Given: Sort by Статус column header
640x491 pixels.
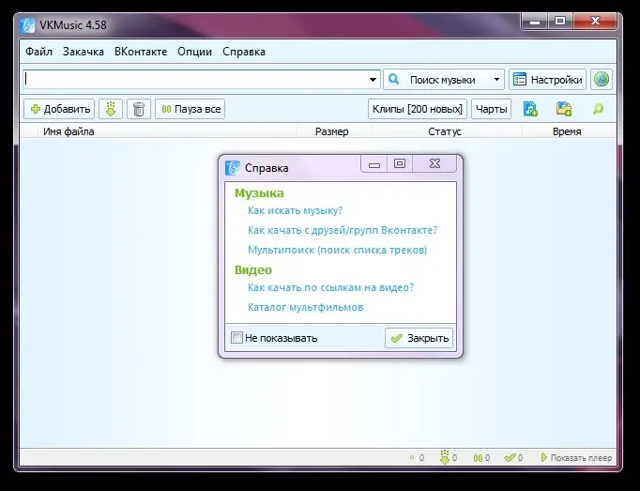Looking at the screenshot, I should pos(445,131).
